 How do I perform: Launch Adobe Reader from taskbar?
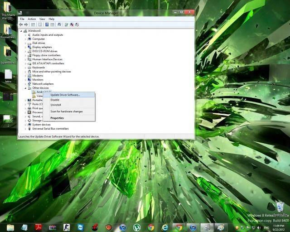39,227
